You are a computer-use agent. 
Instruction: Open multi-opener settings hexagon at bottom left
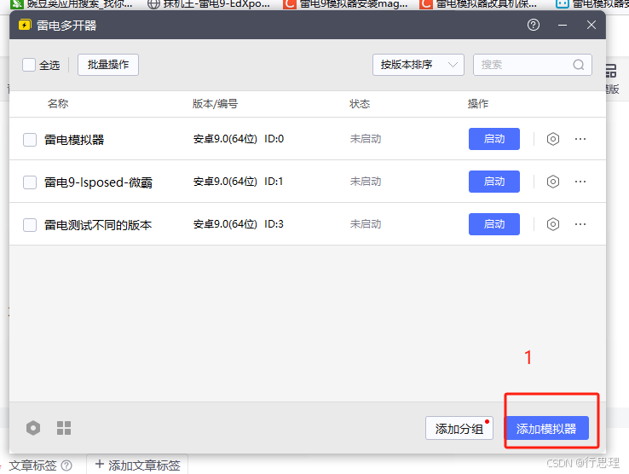(33, 428)
